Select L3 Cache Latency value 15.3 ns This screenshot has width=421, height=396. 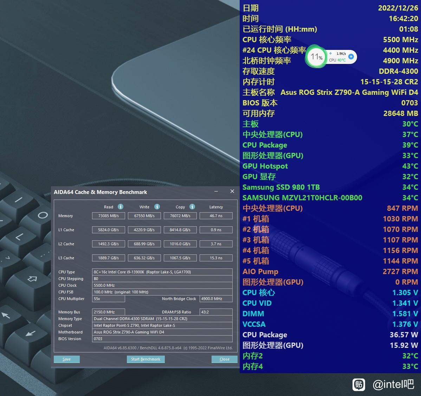216,258
